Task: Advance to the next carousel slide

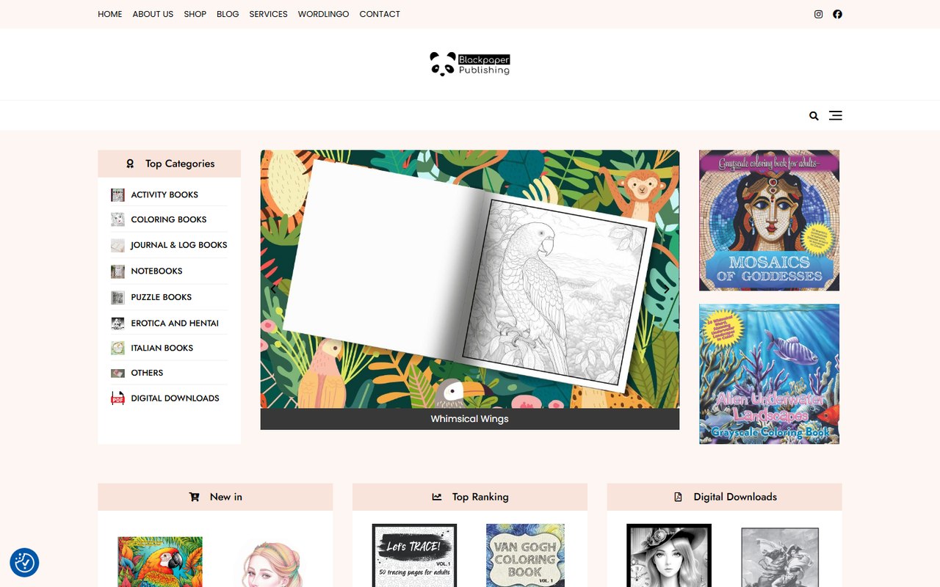Action: 666,288
